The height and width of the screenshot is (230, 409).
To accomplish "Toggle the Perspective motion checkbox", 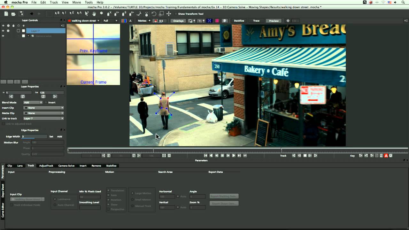I will coord(109,209).
